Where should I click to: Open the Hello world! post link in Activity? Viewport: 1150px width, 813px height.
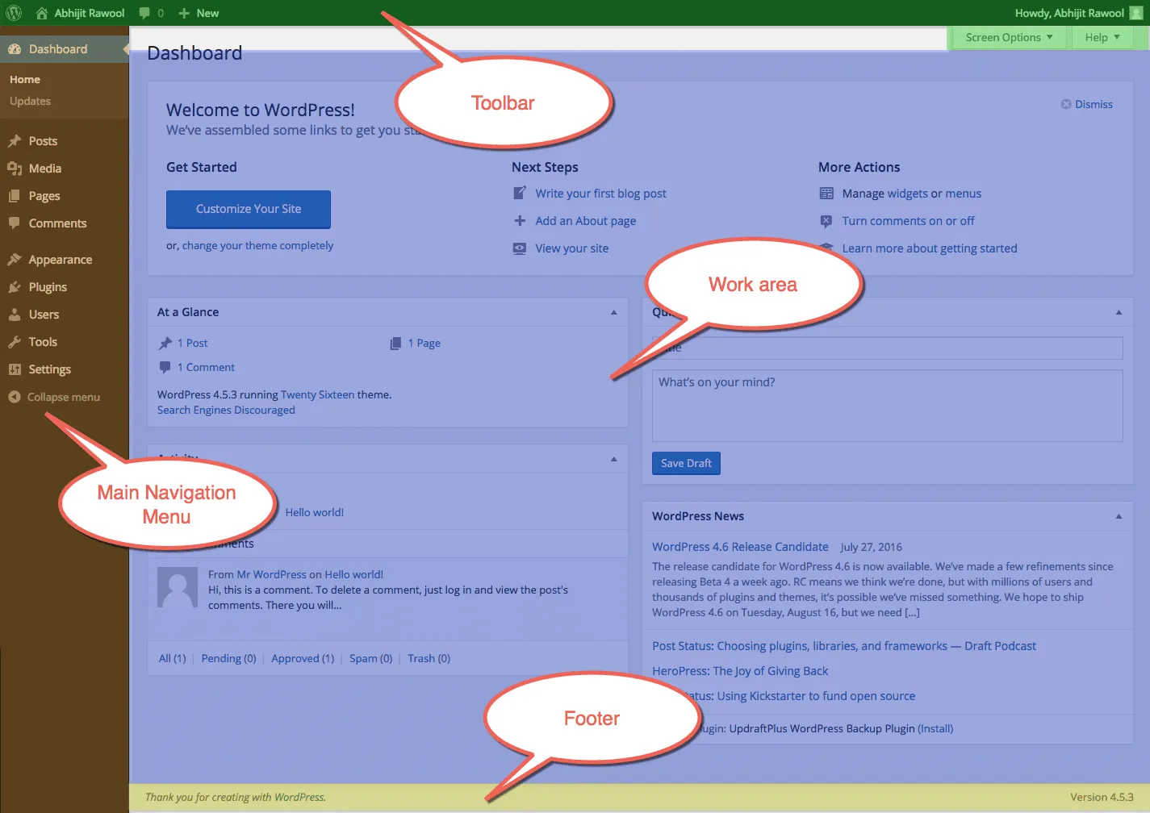coord(315,513)
